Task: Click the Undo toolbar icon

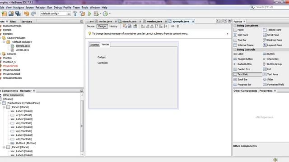Action: click(x=27, y=14)
